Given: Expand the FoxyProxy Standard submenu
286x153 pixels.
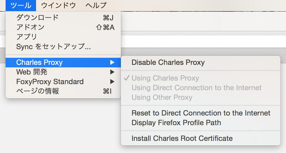Looking at the screenshot, I should [63, 82].
